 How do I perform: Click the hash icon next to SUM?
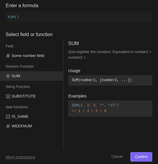8,76
